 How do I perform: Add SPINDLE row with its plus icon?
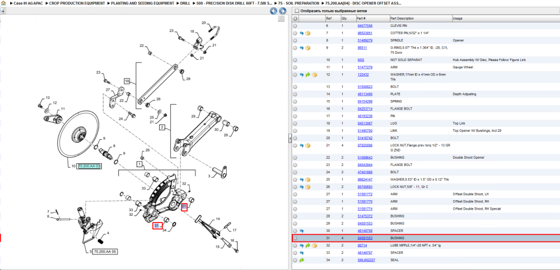point(295,41)
